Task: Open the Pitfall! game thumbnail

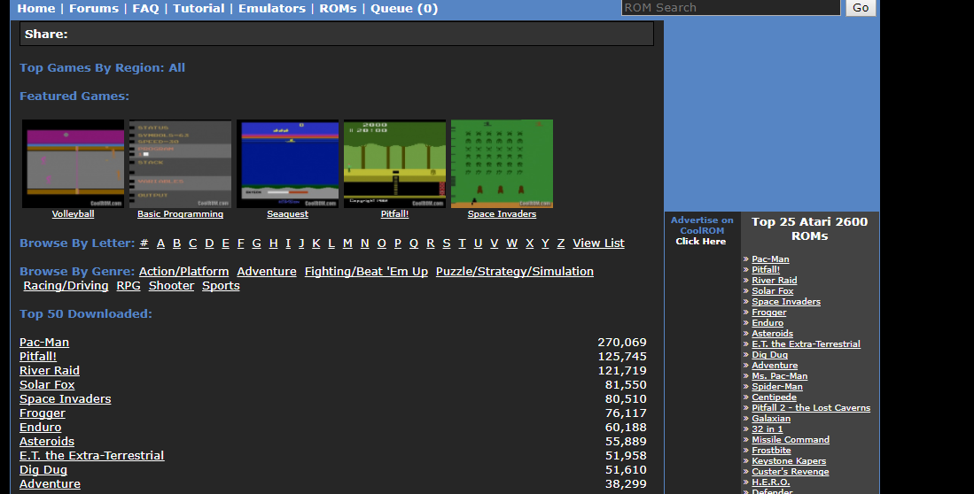Action: [x=394, y=164]
